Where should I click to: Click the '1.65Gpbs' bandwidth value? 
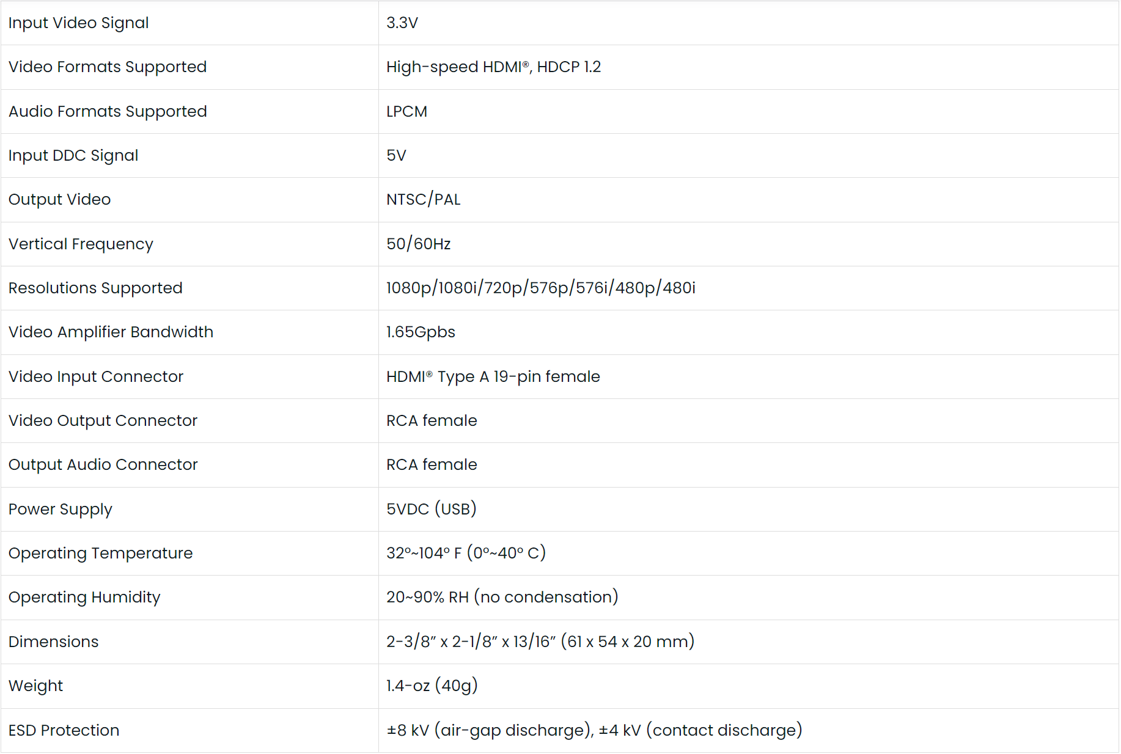[x=421, y=332]
